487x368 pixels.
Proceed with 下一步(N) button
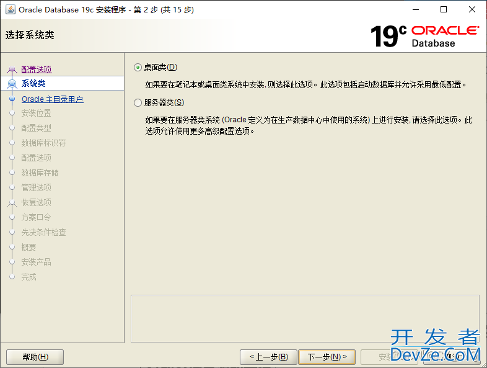(x=327, y=357)
